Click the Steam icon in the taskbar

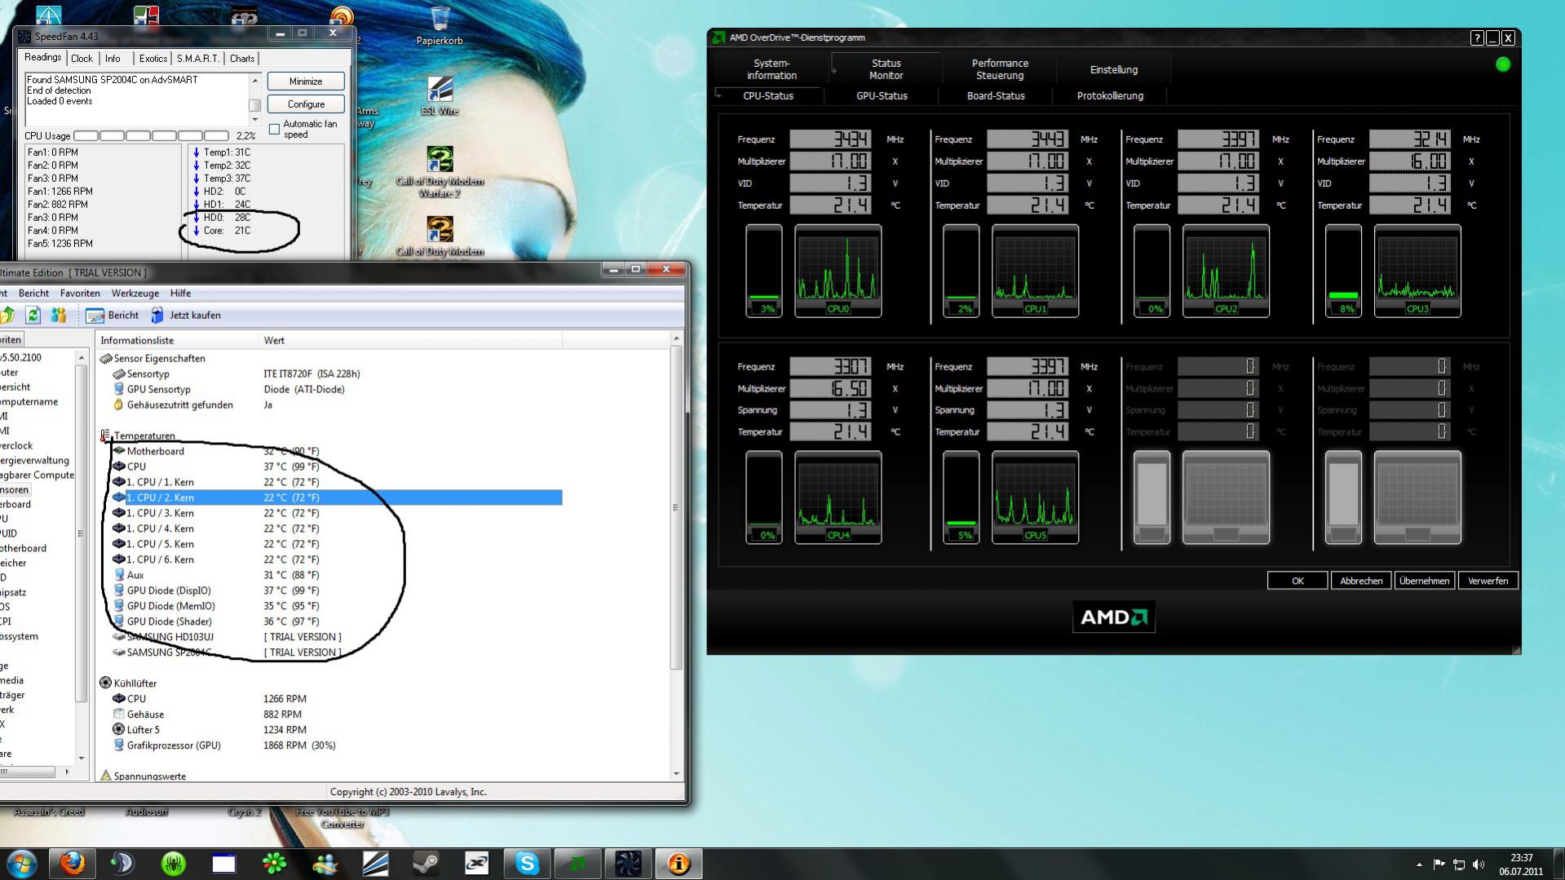[427, 863]
